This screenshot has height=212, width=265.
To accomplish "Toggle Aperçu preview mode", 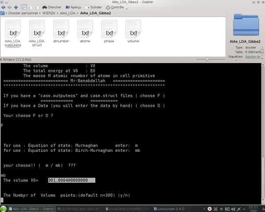I will (73, 7).
